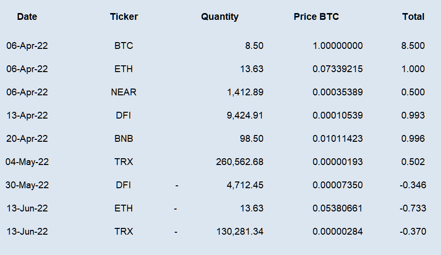Click the Quantity column header
Screen dimensions: 441x255
pos(220,16)
